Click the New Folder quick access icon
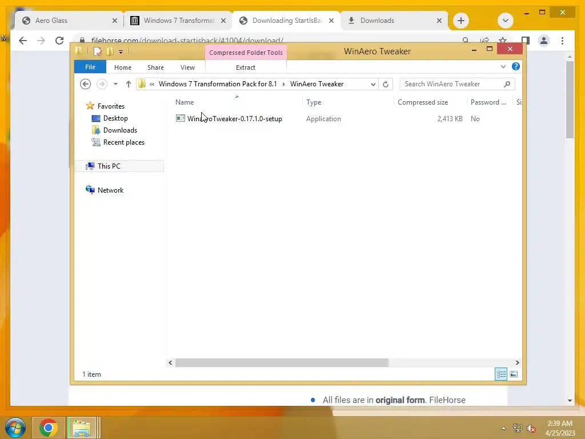The height and width of the screenshot is (439, 585). pyautogui.click(x=110, y=51)
